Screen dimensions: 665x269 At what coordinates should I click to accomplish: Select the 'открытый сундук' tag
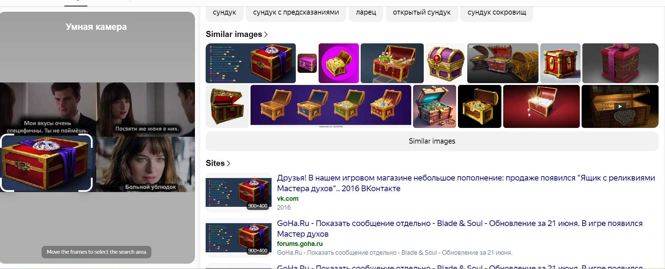coord(422,12)
